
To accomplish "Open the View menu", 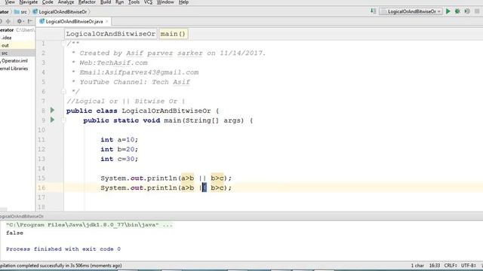I will pos(10,2).
